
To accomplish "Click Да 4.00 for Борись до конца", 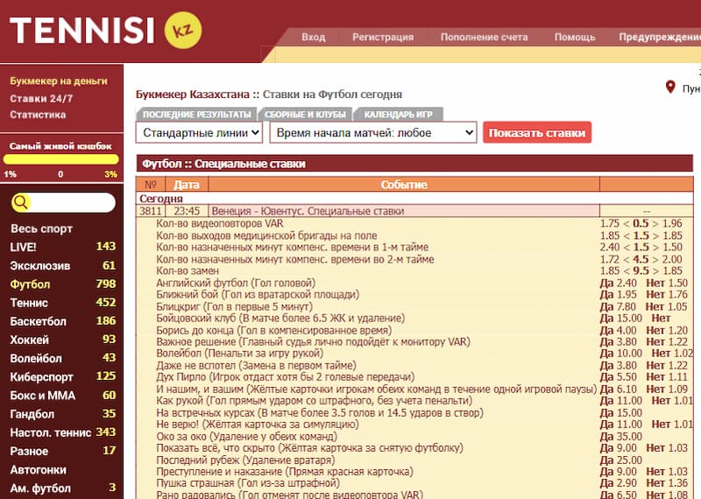I will tap(619, 330).
